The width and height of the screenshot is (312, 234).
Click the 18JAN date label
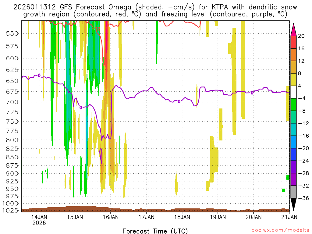(x=182, y=217)
